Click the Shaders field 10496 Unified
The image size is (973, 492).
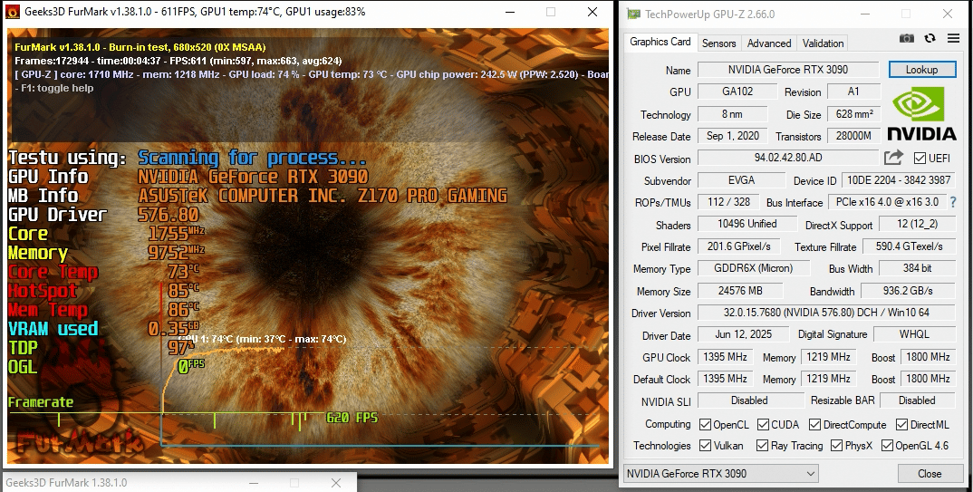747,224
